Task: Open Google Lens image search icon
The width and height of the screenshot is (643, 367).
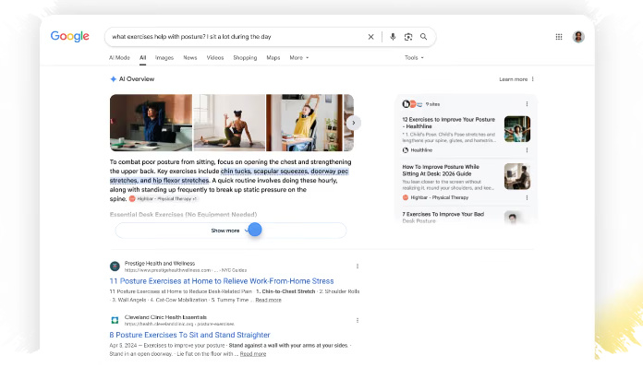Action: click(x=408, y=37)
